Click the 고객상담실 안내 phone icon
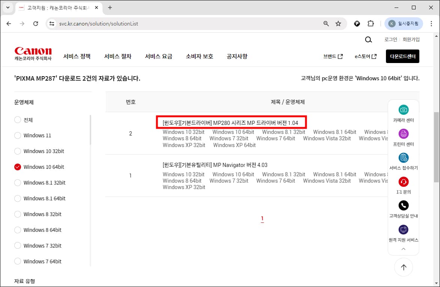 pos(403,206)
